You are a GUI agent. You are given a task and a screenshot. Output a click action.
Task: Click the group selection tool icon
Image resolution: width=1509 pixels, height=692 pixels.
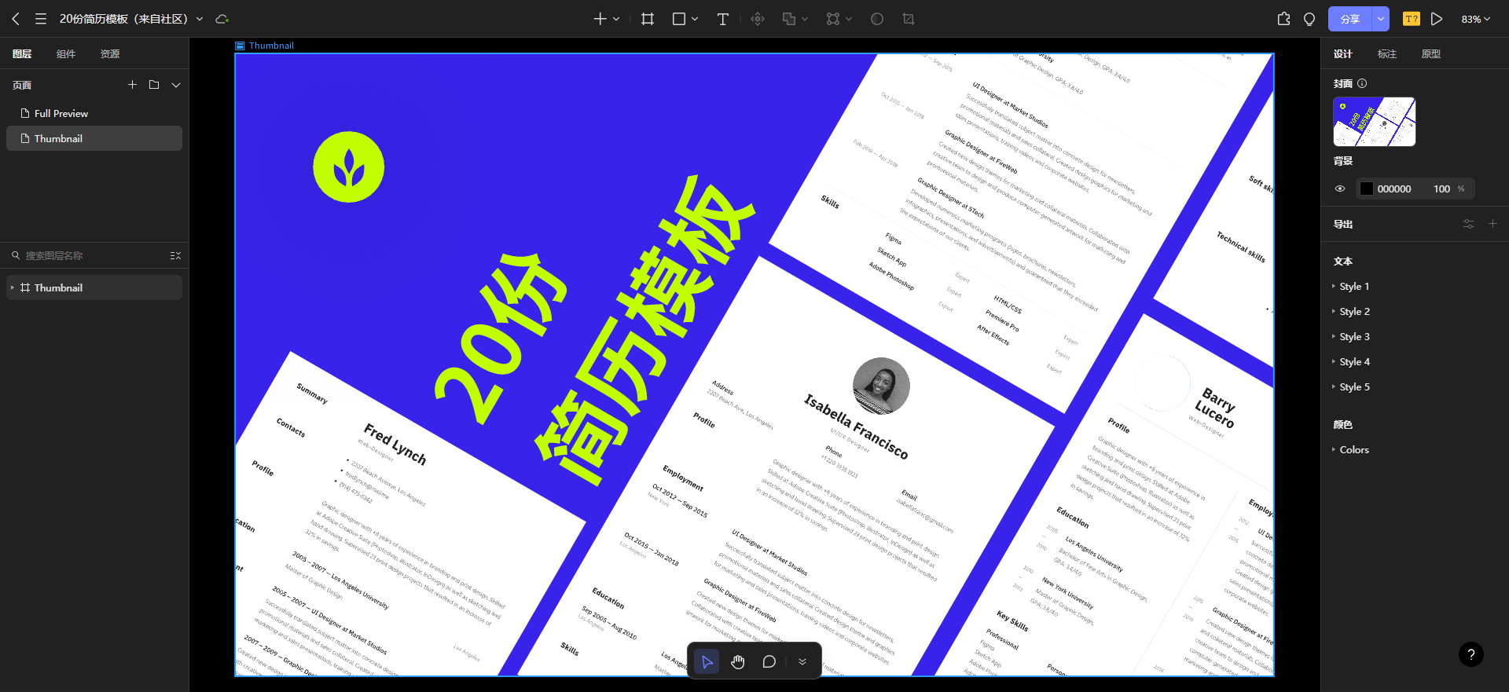833,19
